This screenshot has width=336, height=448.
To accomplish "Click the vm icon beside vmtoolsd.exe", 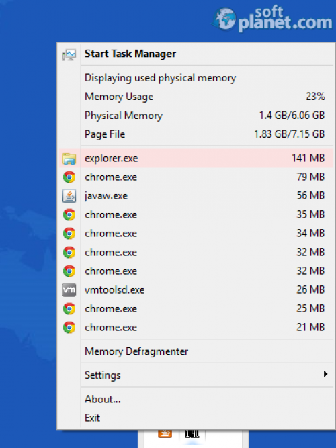I will pos(69,290).
